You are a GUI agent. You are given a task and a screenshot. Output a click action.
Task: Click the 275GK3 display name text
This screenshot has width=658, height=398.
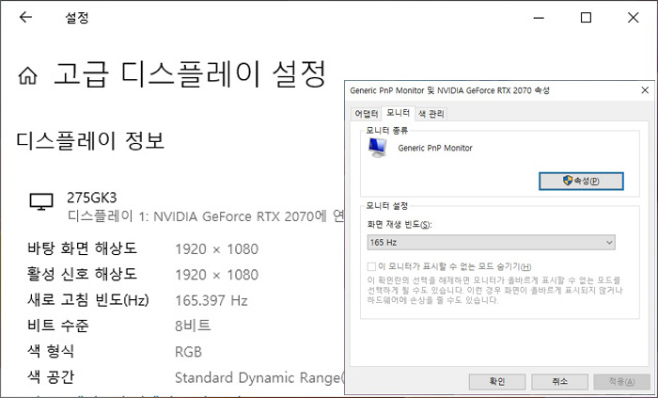click(x=89, y=198)
